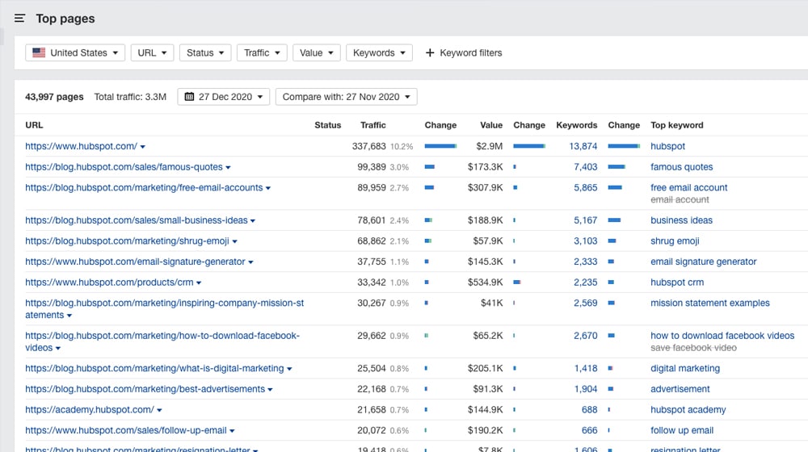The height and width of the screenshot is (452, 808).
Task: Open the hamburger menu beside Top pages
Action: [19, 19]
